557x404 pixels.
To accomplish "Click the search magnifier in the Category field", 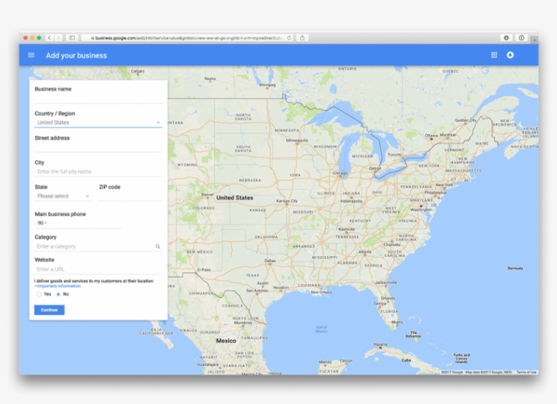I will pyautogui.click(x=158, y=246).
